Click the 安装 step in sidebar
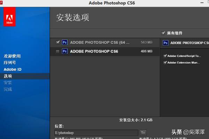This screenshot has width=209, height=139. [8, 83]
